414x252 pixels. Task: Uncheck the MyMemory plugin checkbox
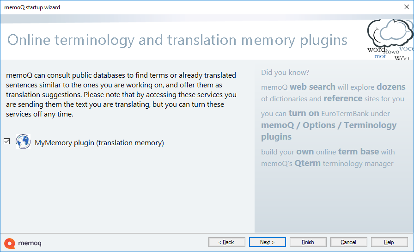click(6, 141)
